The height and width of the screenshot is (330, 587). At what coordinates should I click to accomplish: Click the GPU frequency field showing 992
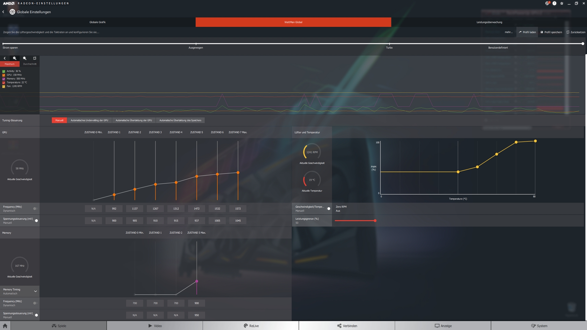(114, 209)
